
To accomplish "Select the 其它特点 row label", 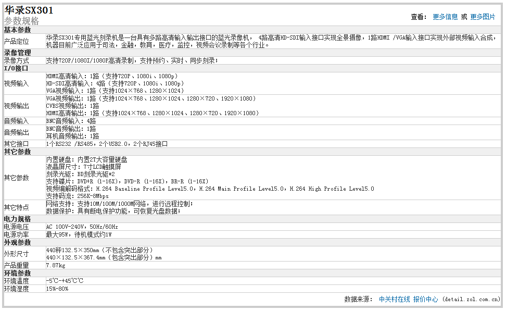I will [x=17, y=207].
